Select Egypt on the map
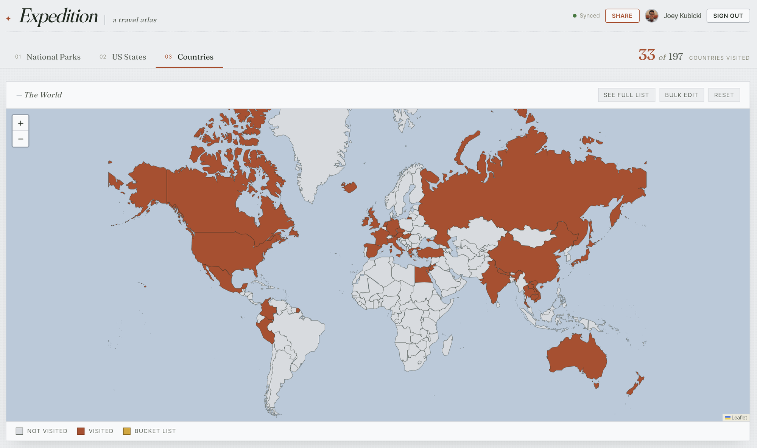The image size is (757, 448). click(422, 275)
